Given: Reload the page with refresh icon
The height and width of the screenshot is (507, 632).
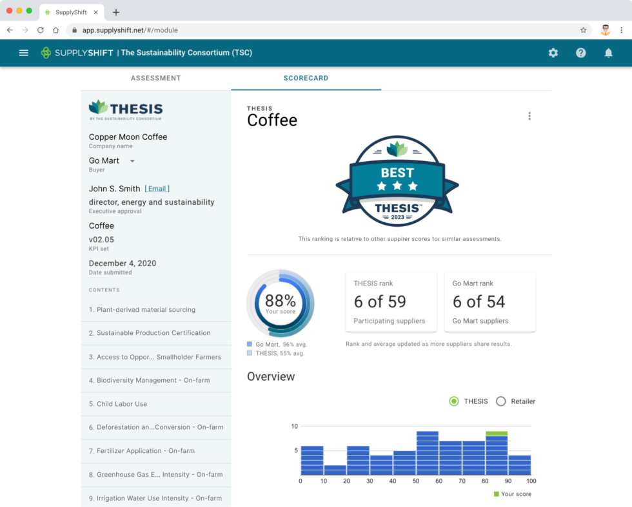Looking at the screenshot, I should pyautogui.click(x=40, y=30).
